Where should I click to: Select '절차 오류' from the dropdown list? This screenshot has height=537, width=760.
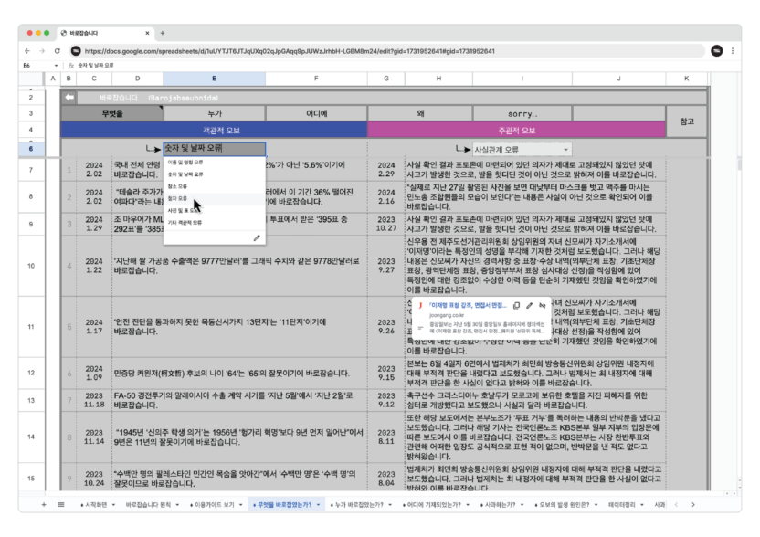pos(178,198)
